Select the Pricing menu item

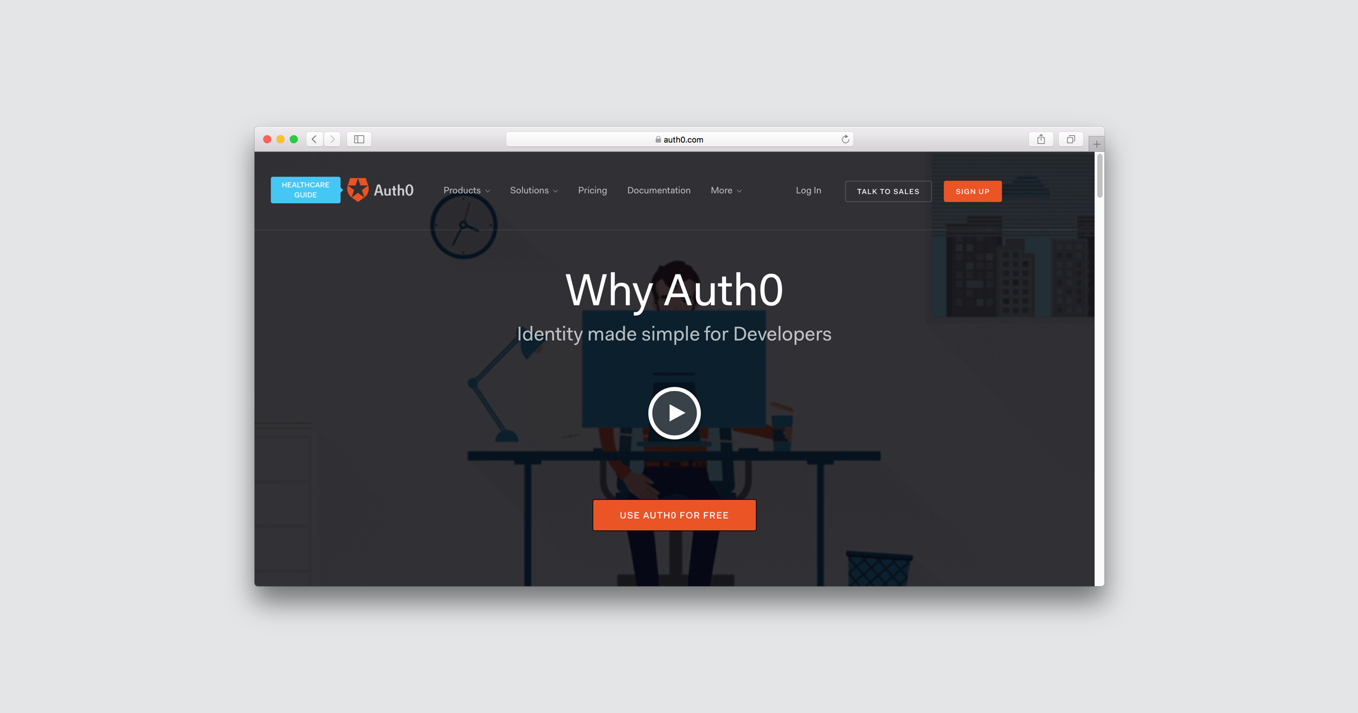592,190
